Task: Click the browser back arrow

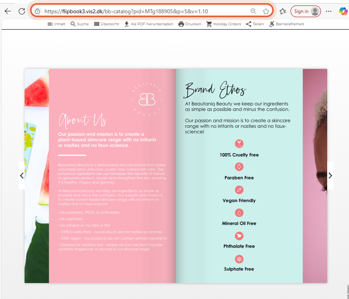Action: [x=8, y=11]
